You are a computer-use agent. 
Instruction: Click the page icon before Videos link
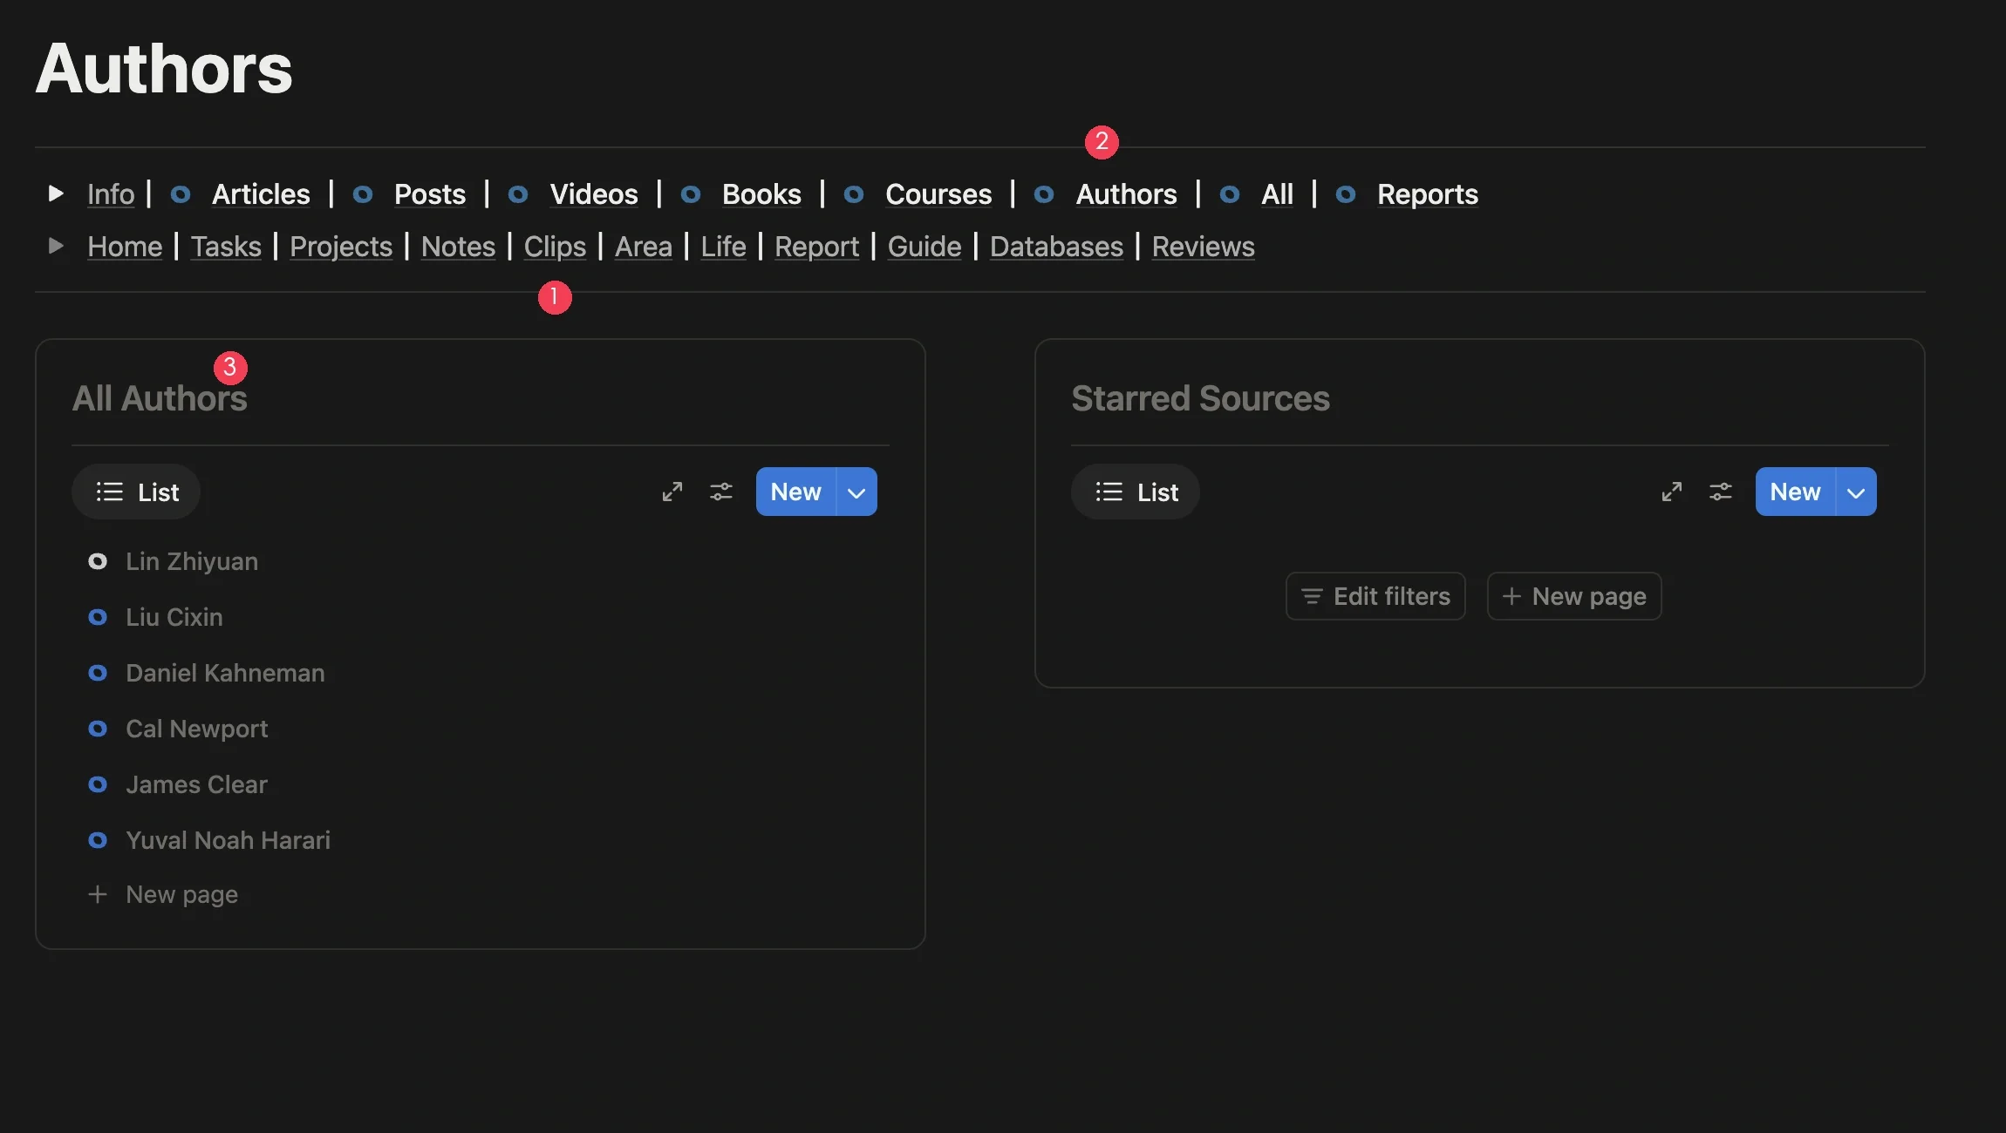click(518, 194)
